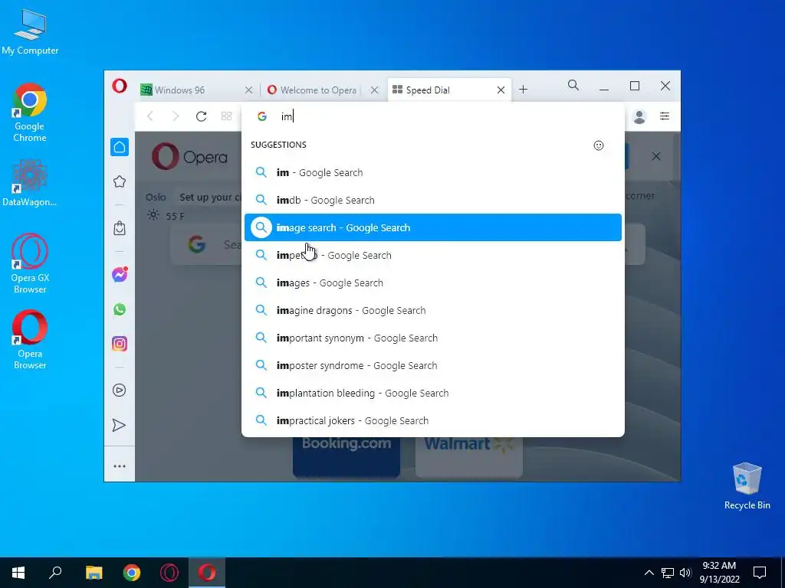Open taskbar search magnifier

point(55,573)
